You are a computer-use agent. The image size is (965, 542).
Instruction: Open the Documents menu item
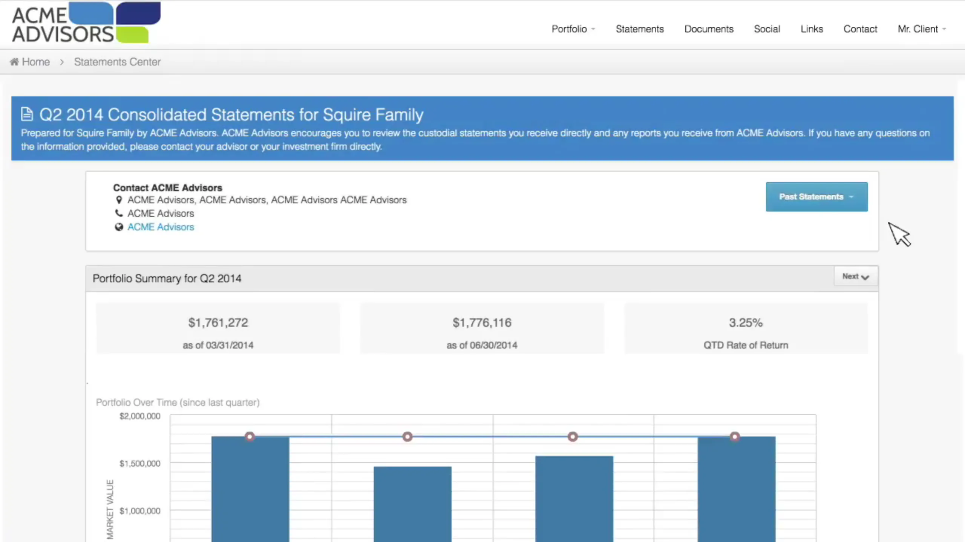[x=709, y=29]
